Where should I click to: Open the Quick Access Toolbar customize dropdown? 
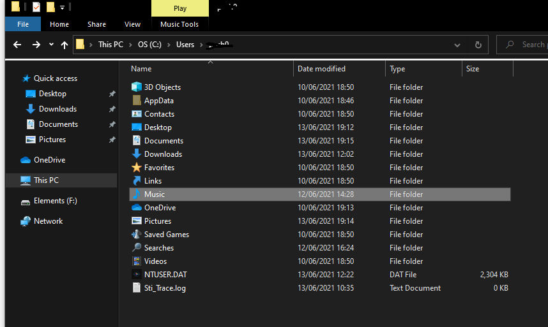coord(62,7)
